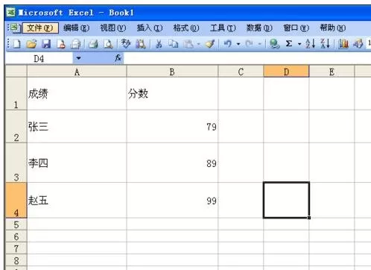
Task: Apply AutoSum with the sigma icon
Action: coord(289,44)
